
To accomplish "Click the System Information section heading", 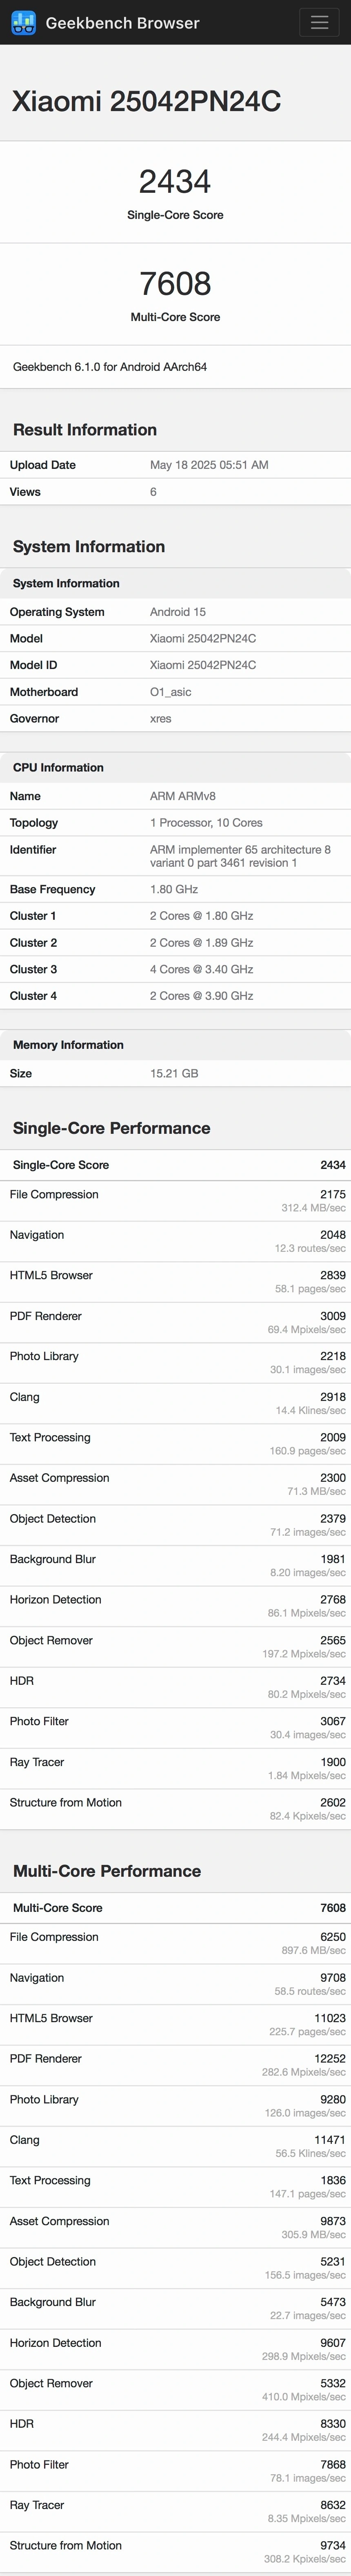I will coord(89,547).
